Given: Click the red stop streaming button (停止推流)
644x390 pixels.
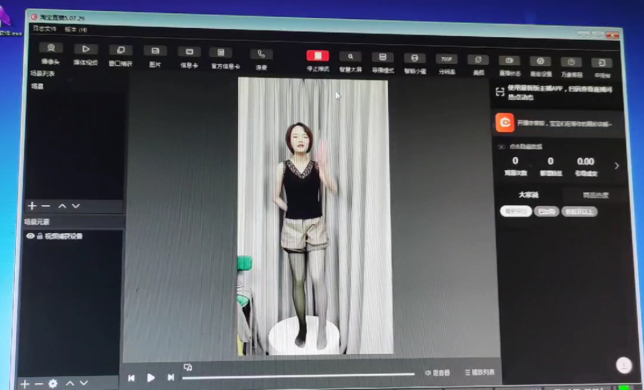Looking at the screenshot, I should tap(317, 56).
